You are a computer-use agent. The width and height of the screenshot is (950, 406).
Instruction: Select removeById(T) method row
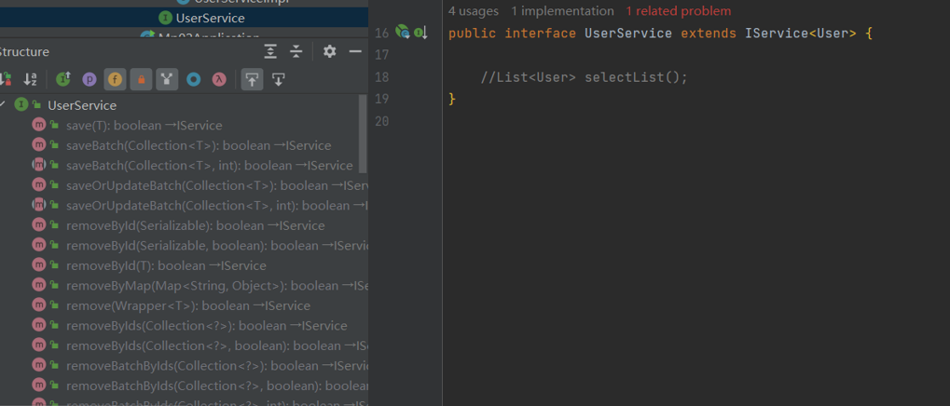(x=166, y=265)
